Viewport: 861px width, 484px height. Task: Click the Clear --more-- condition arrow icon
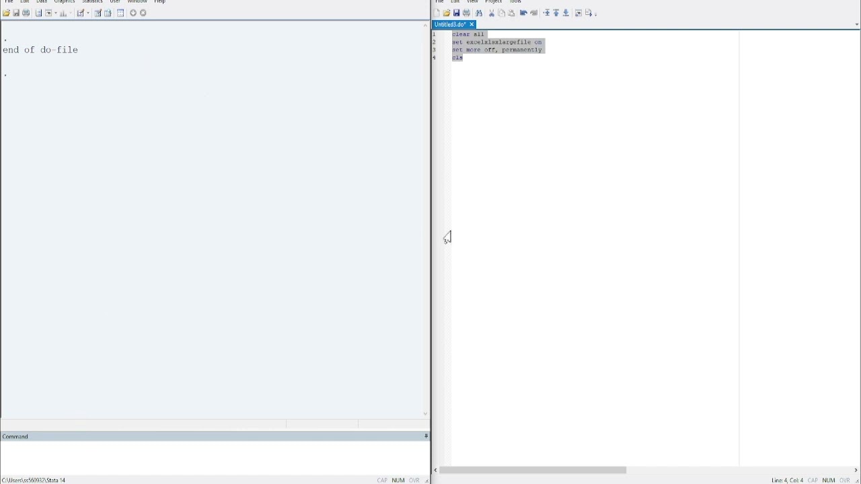(x=133, y=13)
